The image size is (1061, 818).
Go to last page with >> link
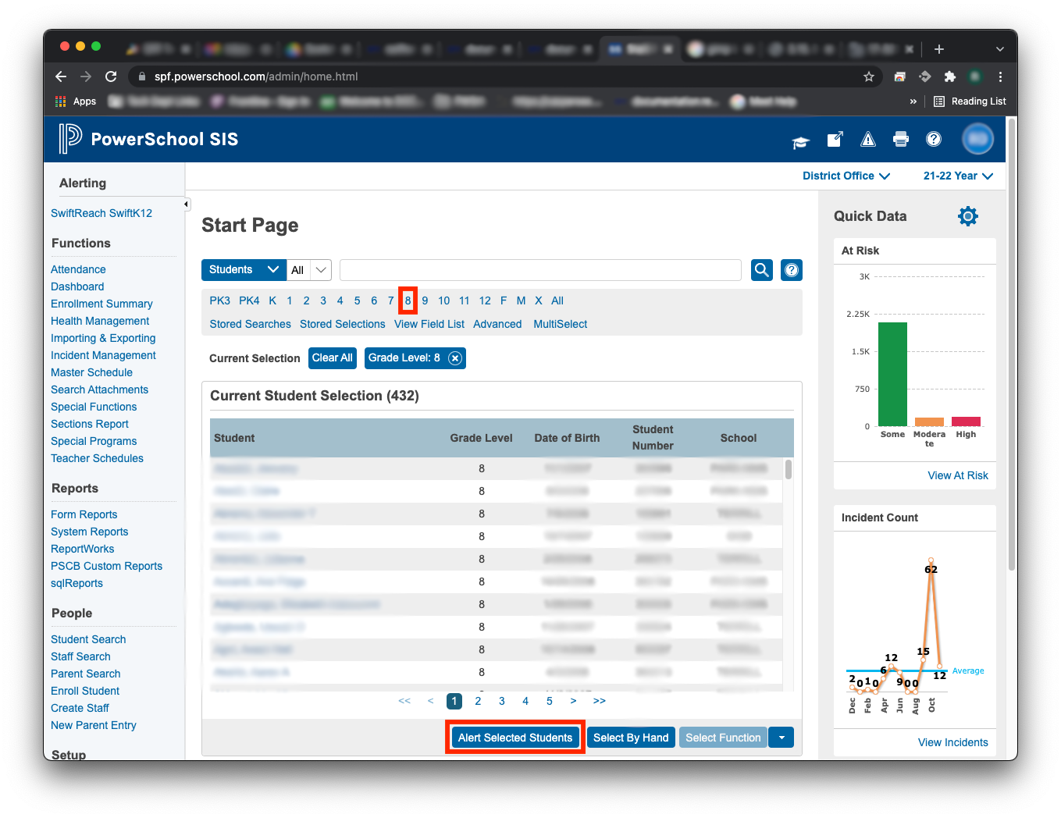pyautogui.click(x=600, y=701)
